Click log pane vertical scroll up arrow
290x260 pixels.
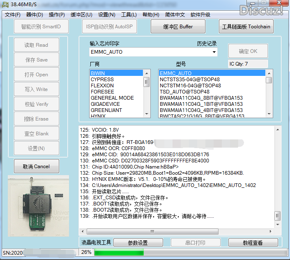pyautogui.click(x=278, y=130)
